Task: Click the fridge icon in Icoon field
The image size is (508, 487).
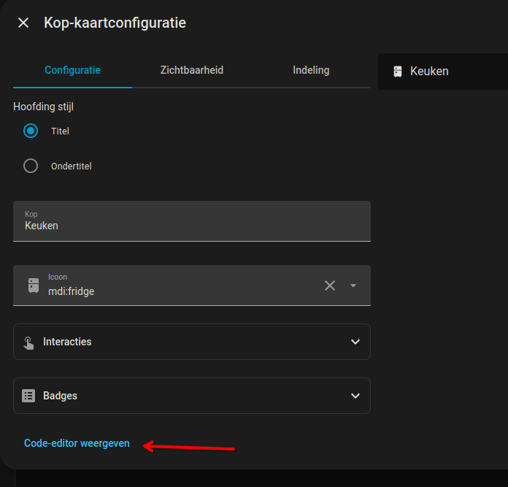Action: click(34, 285)
